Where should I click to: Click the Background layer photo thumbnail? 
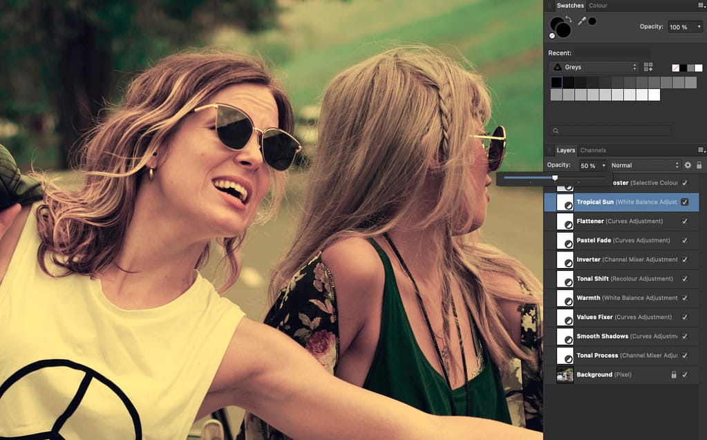click(565, 374)
